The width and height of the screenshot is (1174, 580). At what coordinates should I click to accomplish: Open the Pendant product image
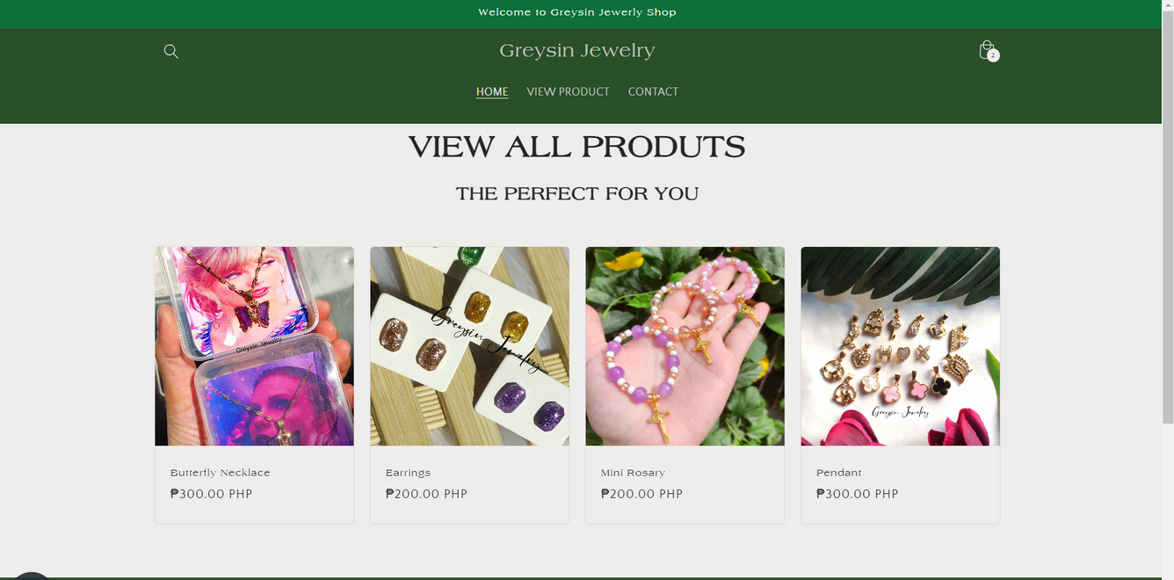(900, 346)
